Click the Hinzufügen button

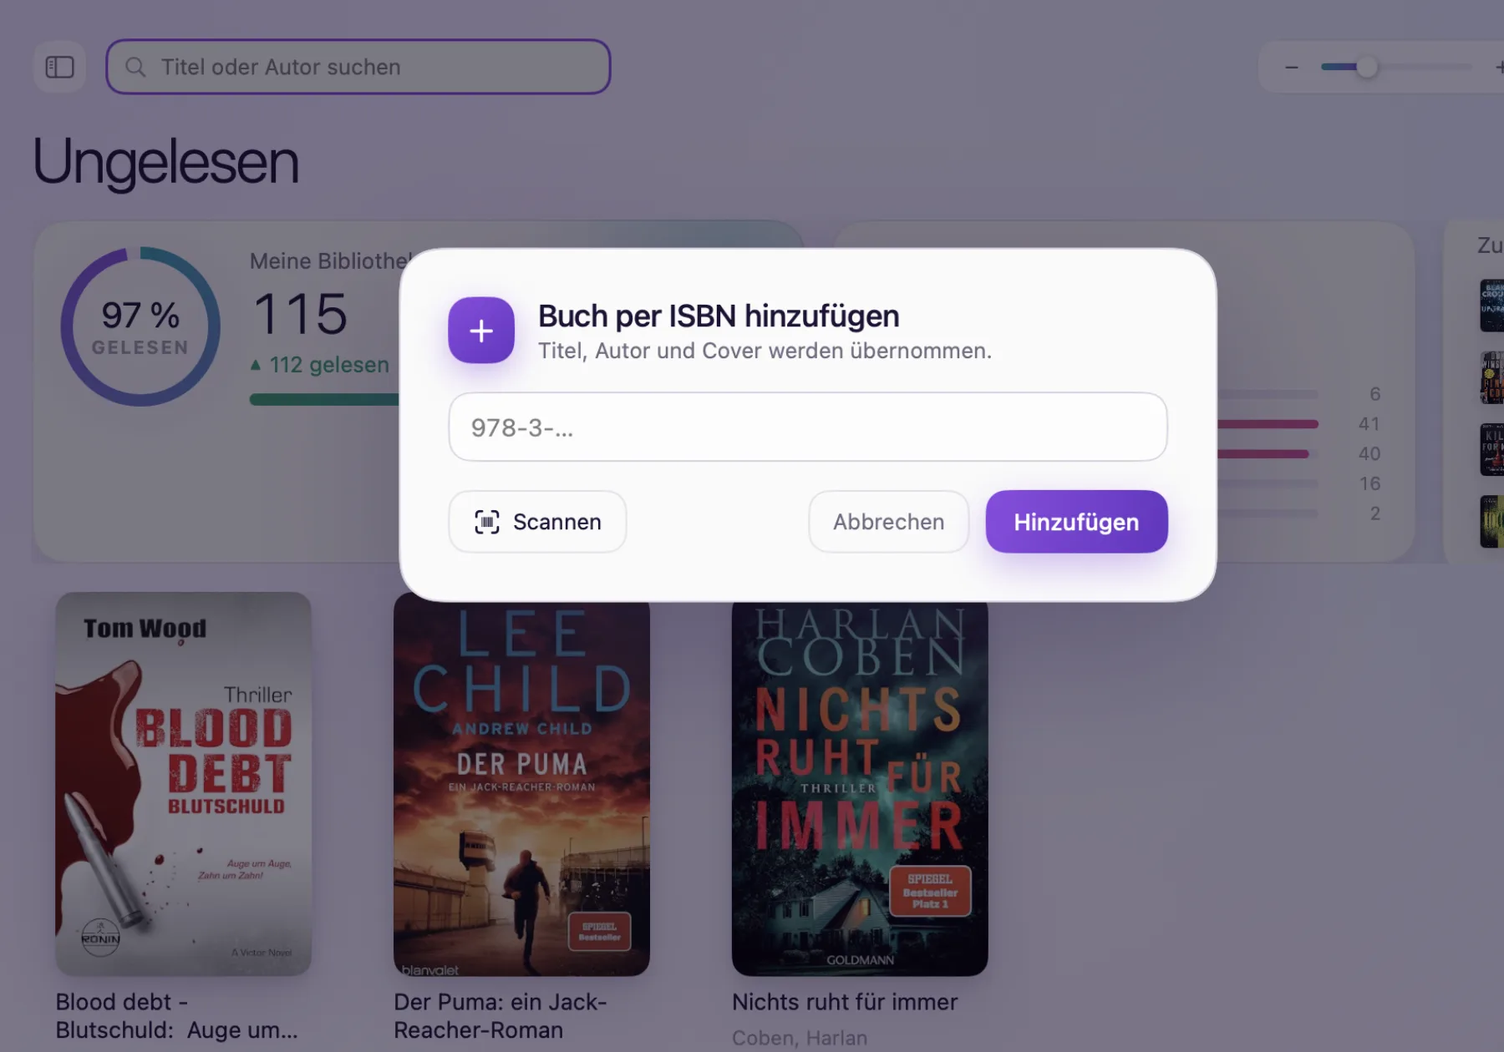(1076, 522)
